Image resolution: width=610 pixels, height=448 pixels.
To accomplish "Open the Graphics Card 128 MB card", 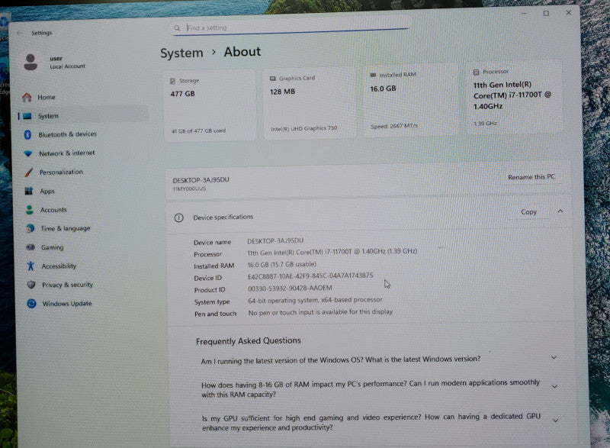I will click(310, 102).
